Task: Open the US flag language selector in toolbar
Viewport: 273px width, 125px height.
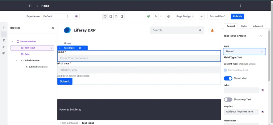Action: (x=77, y=16)
